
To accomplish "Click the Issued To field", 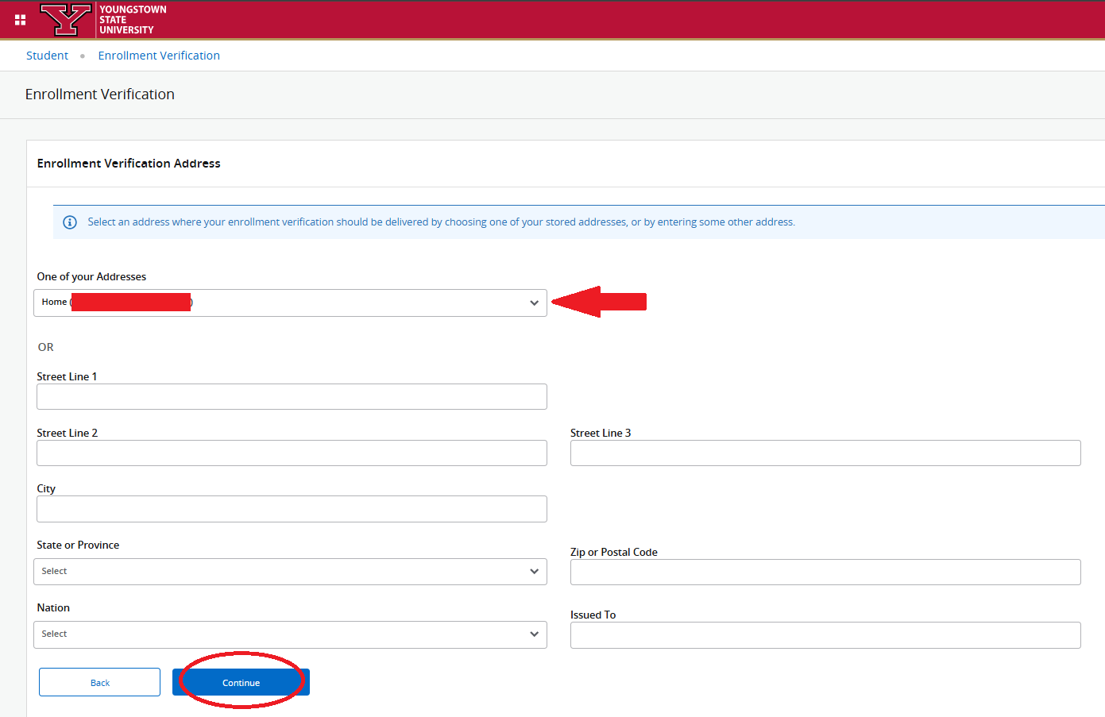I will pyautogui.click(x=825, y=634).
